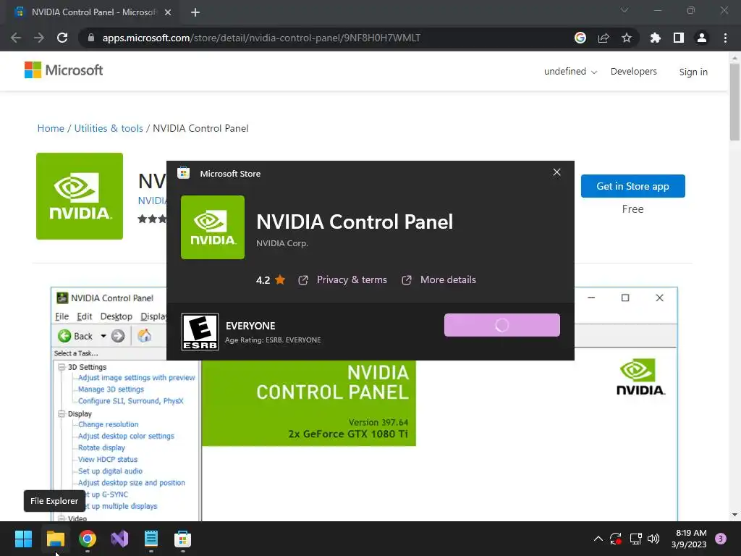Select the NVIDIA Control Panel browser tab
This screenshot has width=741, height=556.
[x=92, y=12]
